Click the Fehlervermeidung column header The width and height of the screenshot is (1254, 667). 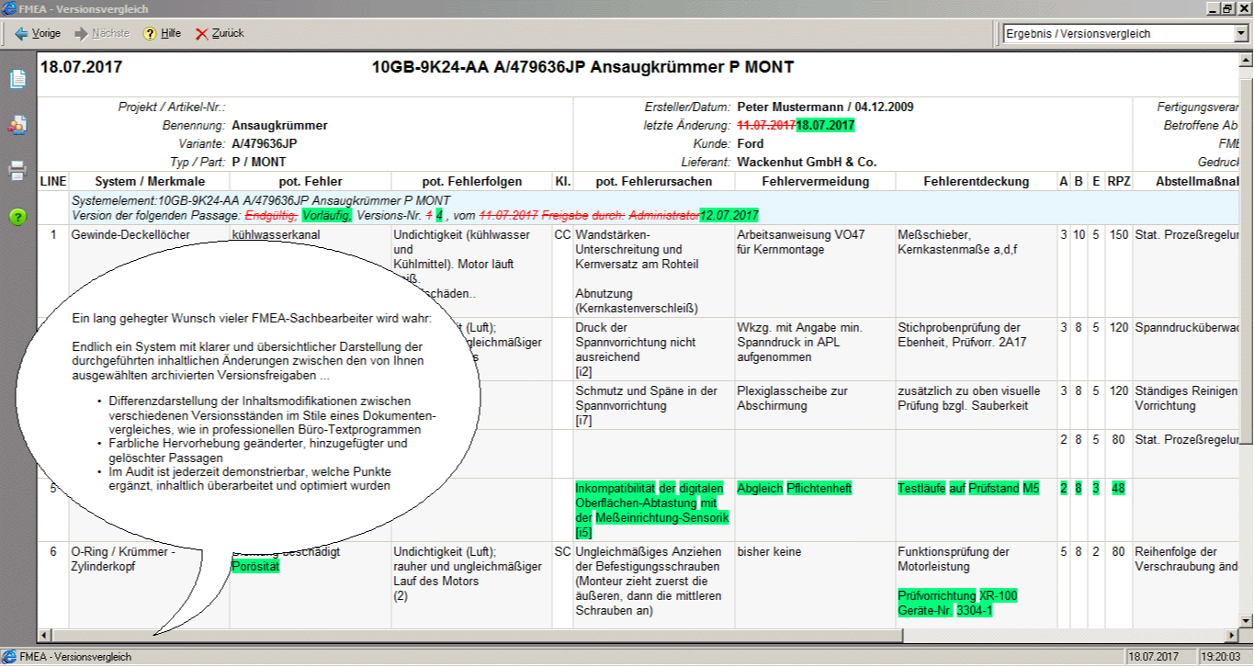click(815, 182)
